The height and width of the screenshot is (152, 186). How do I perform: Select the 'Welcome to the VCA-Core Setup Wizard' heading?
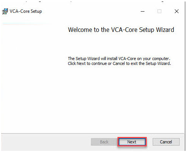pyautogui.click(x=121, y=30)
